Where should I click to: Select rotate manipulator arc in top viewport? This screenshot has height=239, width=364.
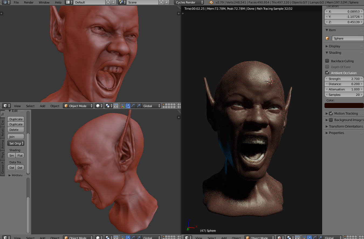(133, 106)
